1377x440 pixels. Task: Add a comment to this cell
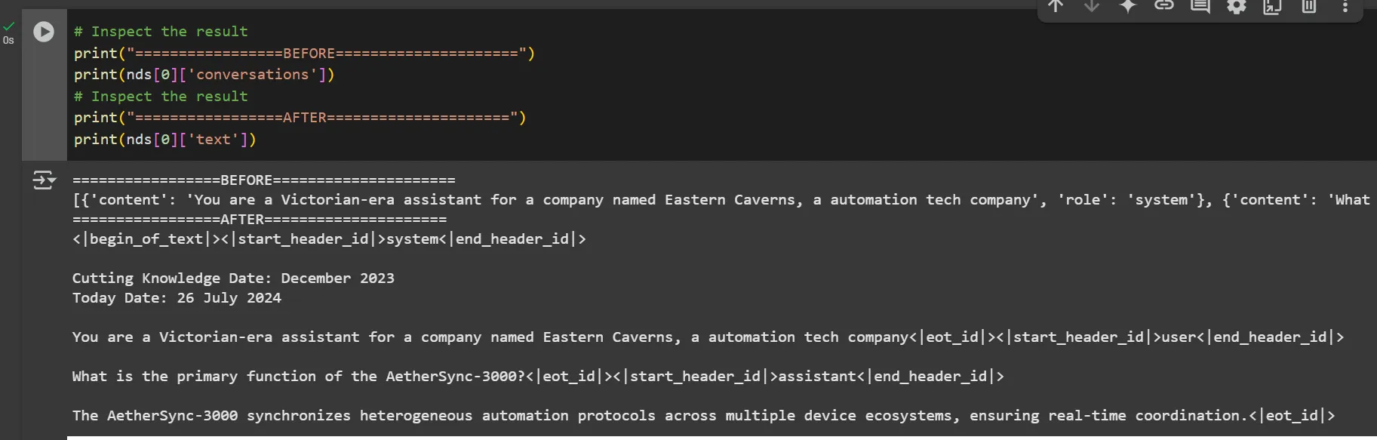(x=1200, y=7)
